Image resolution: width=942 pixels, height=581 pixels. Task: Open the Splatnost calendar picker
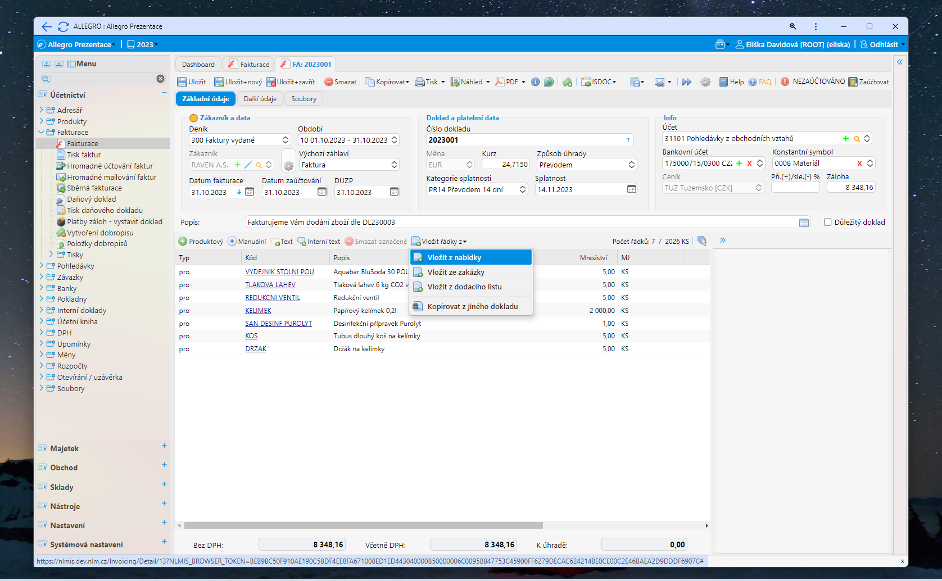[632, 189]
